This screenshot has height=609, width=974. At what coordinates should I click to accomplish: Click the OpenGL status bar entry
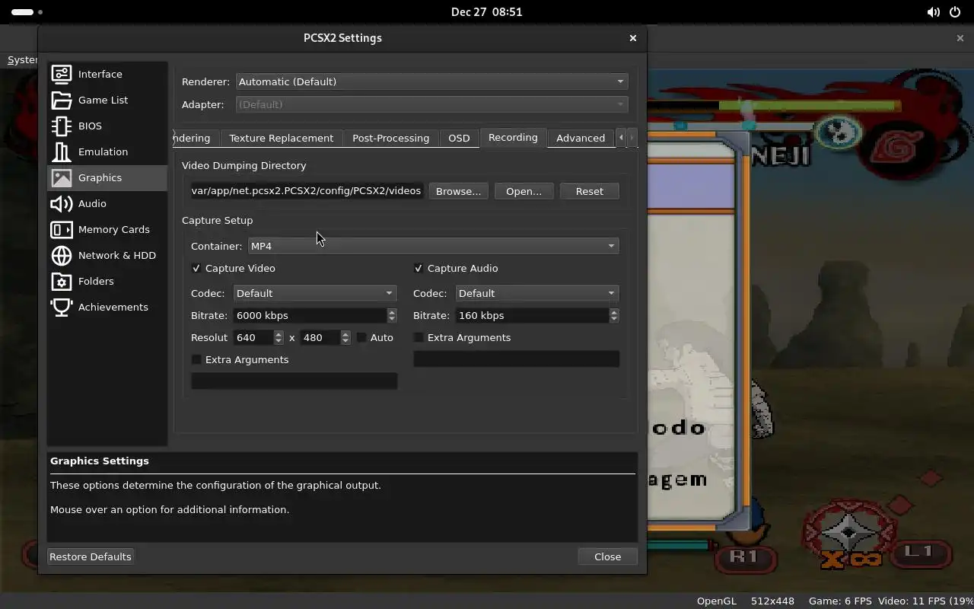[717, 601]
